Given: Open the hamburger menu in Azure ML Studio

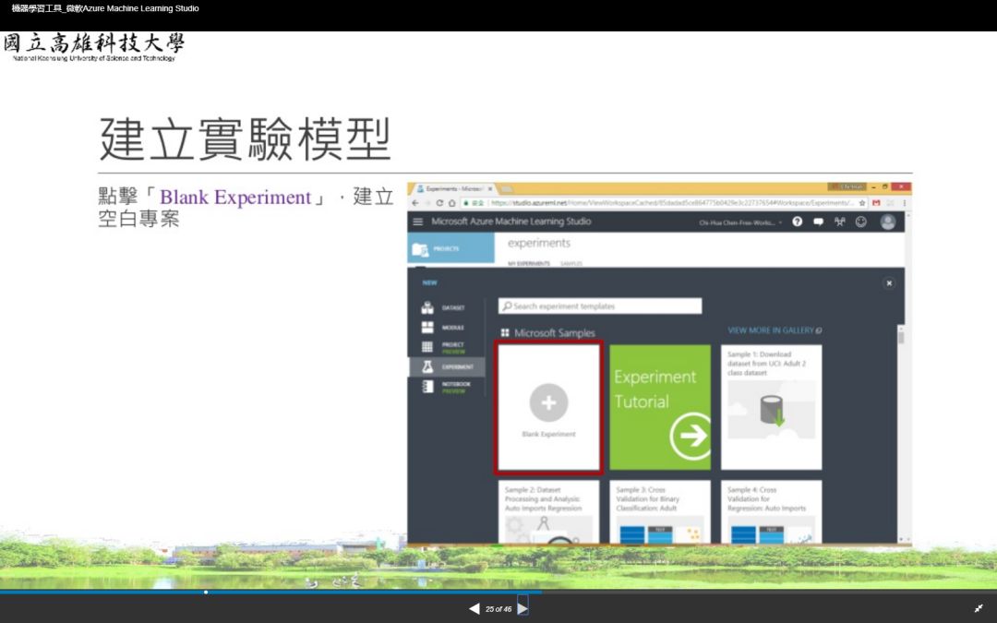Looking at the screenshot, I should point(418,222).
